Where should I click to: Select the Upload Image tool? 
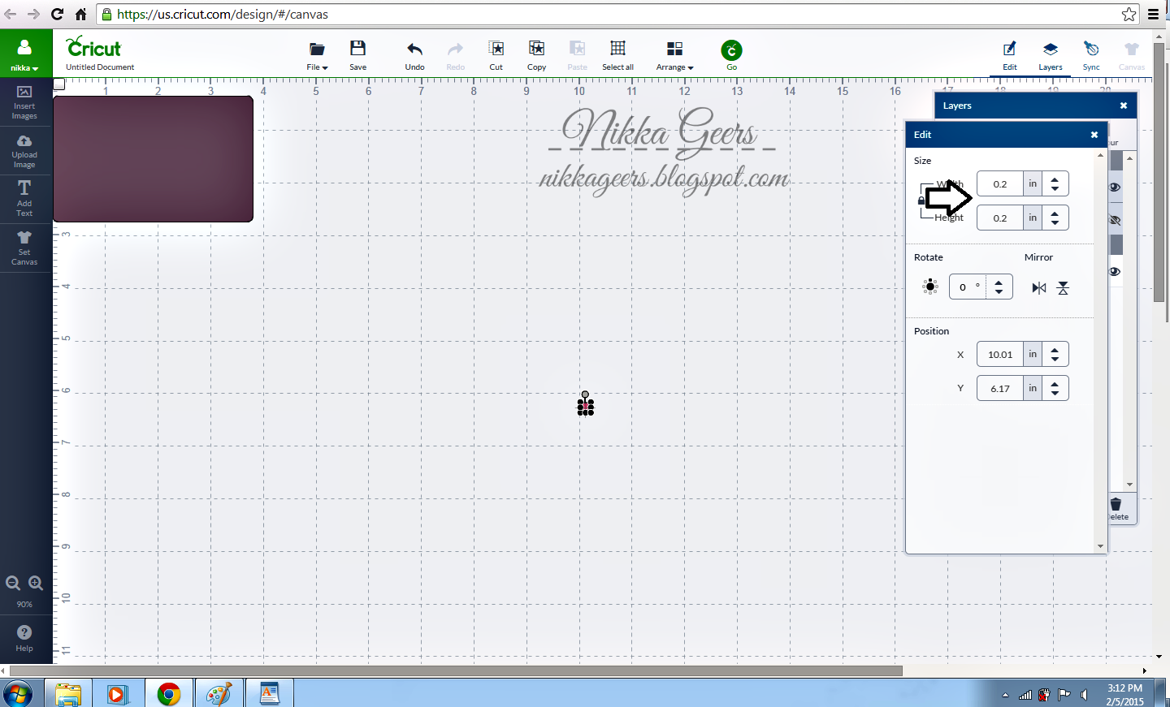click(24, 149)
